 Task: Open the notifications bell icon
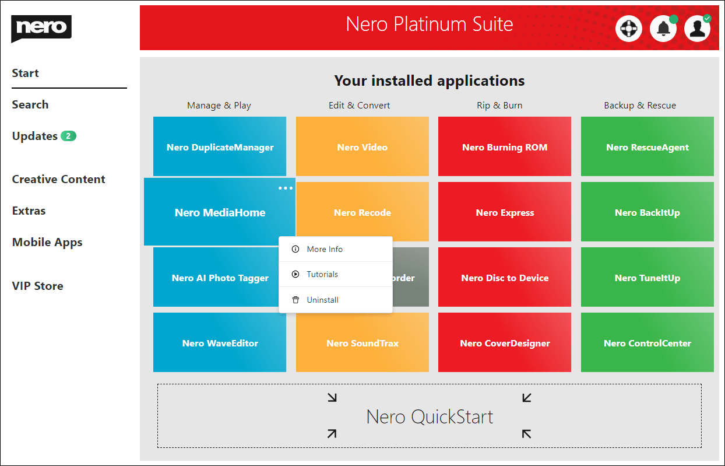(663, 28)
